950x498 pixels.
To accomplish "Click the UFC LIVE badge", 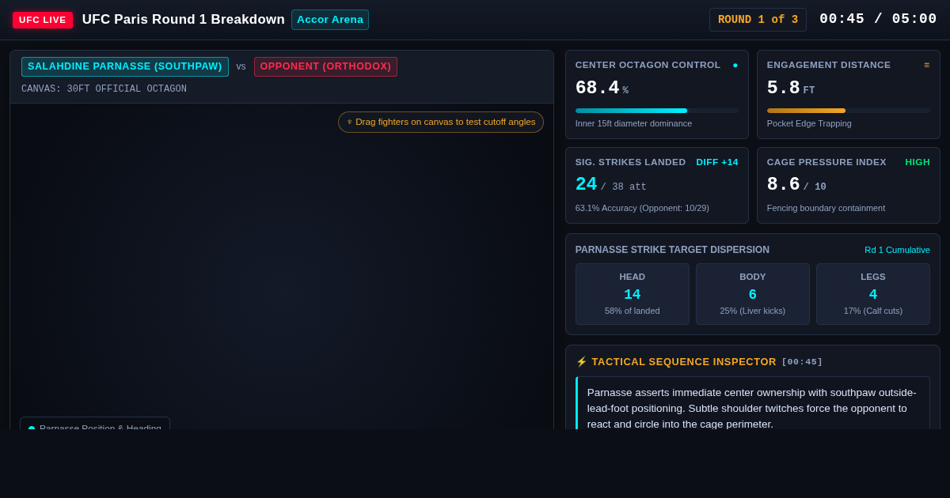I will click(43, 20).
